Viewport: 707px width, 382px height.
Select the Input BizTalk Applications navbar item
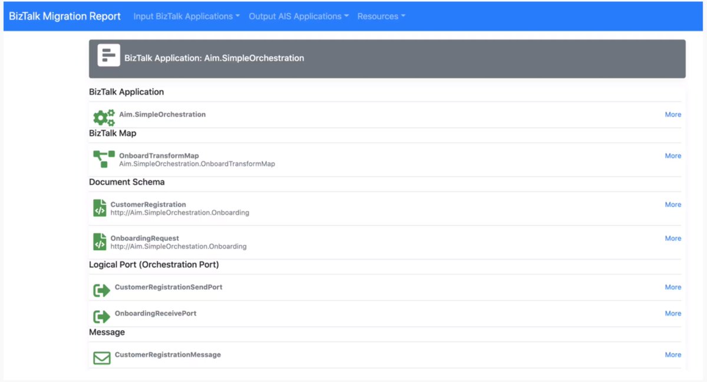tap(186, 16)
